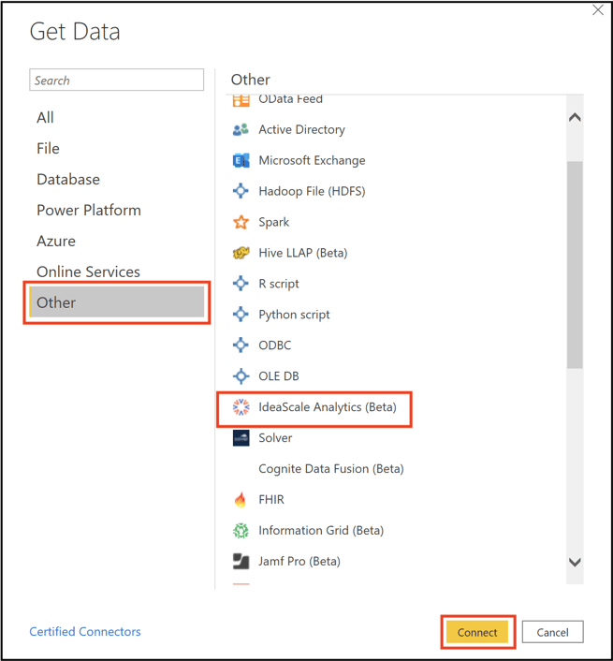
Task: Open the Certified Connectors link
Action: pos(85,631)
